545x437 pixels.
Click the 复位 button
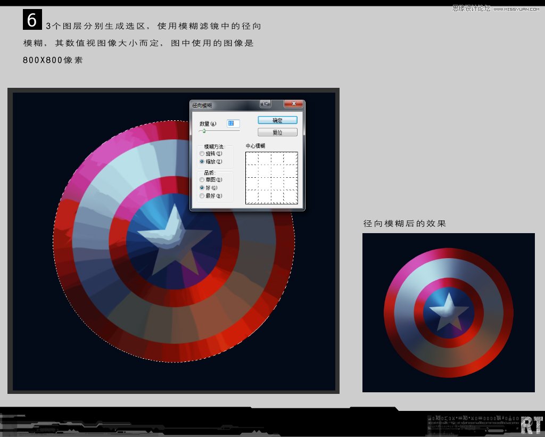pyautogui.click(x=277, y=132)
